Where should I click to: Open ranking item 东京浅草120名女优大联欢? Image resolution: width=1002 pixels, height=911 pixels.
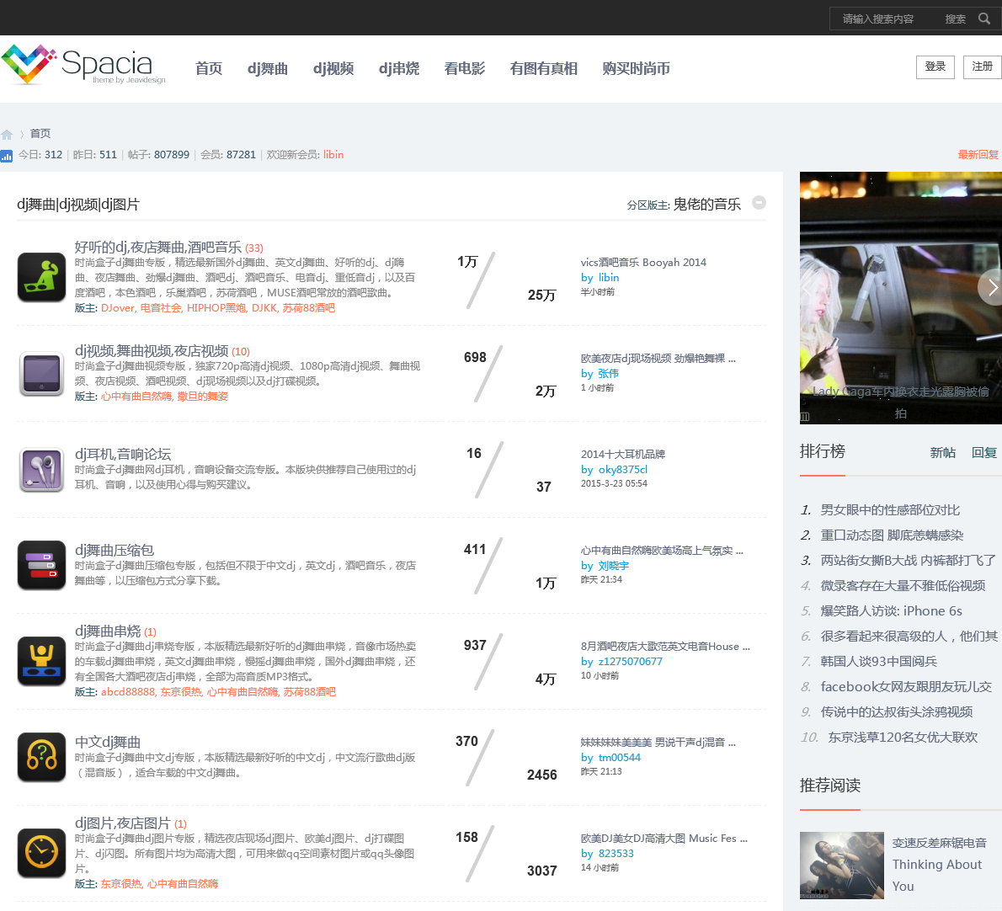pos(903,738)
